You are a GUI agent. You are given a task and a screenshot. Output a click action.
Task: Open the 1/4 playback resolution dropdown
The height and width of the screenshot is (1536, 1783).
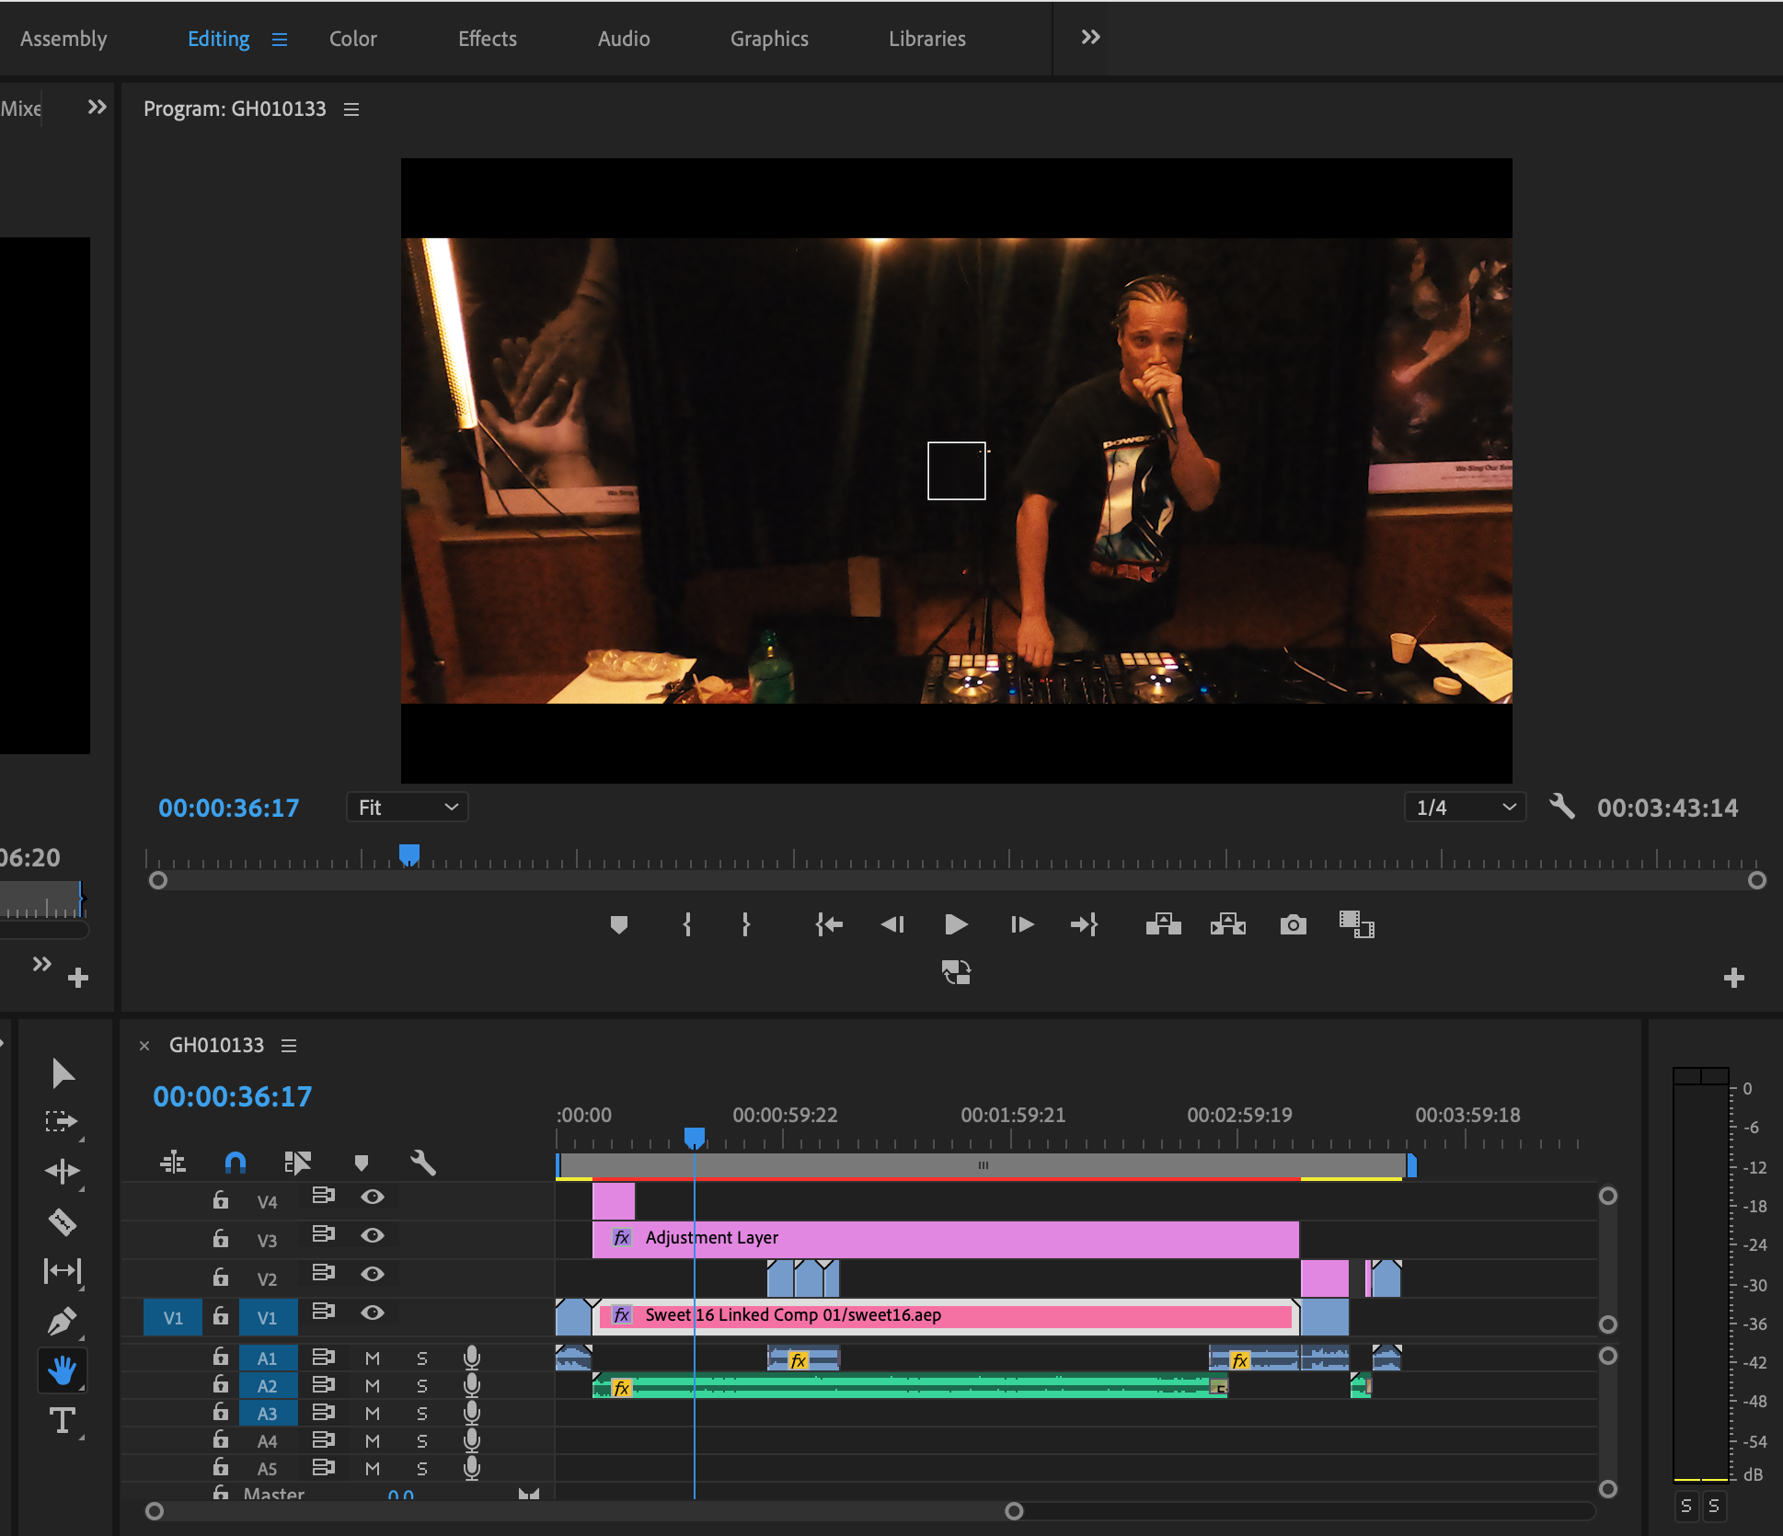(x=1465, y=807)
